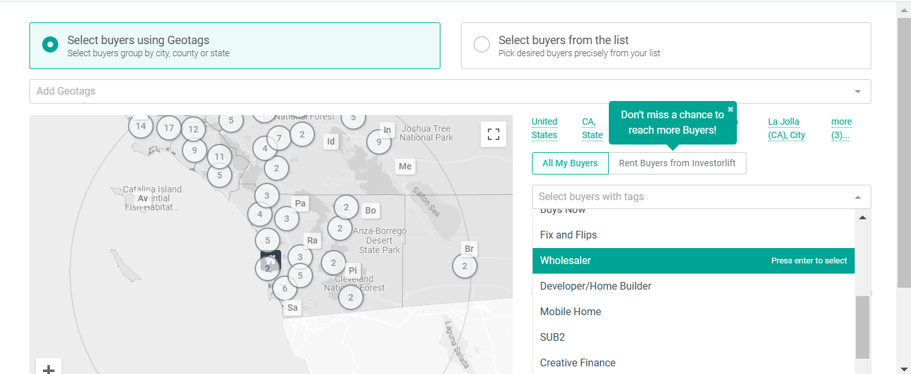
Task: Open the La Jolla (CA), City link
Action: tap(787, 128)
